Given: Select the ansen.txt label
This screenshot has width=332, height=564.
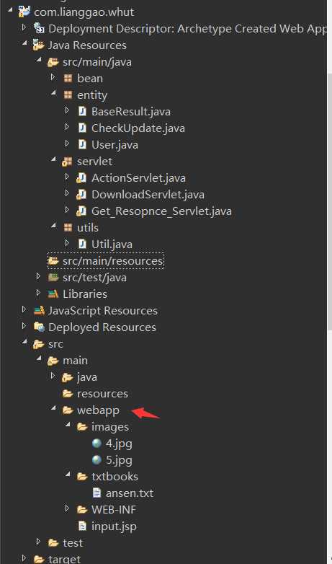Looking at the screenshot, I should 130,493.
